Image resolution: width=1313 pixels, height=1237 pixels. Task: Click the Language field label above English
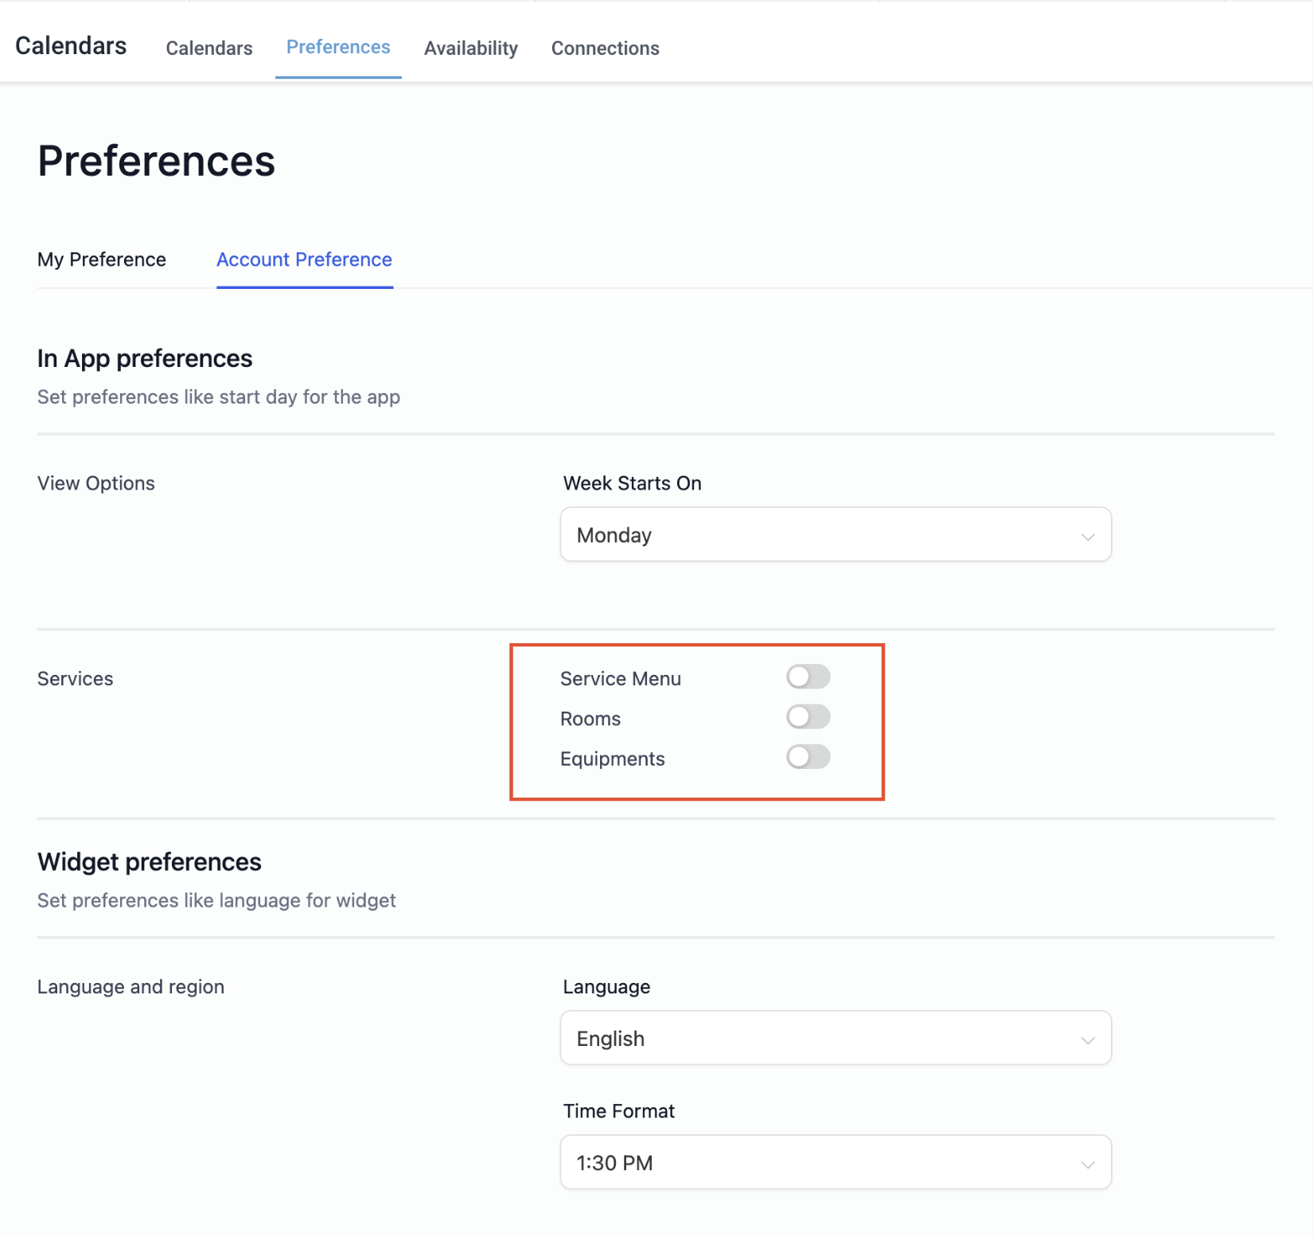(607, 987)
